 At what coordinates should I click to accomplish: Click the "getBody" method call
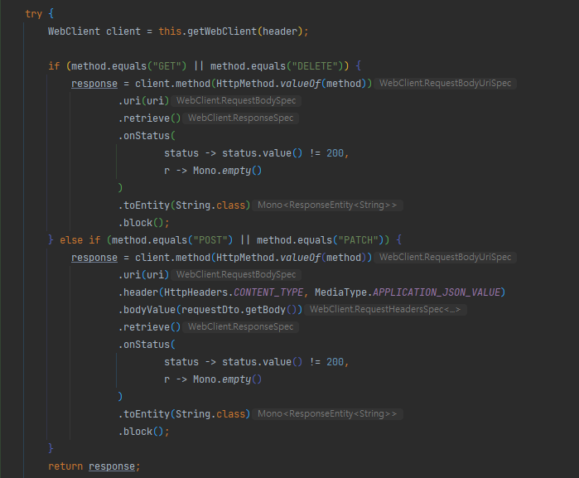[266, 310]
